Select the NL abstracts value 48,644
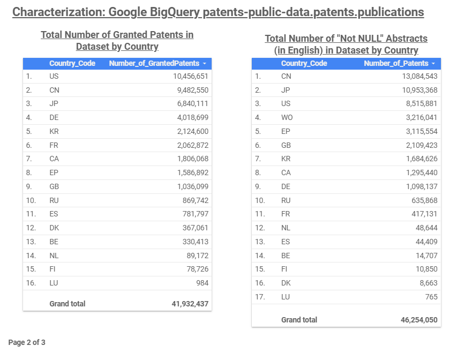Image resolution: width=472 pixels, height=353 pixels. click(426, 228)
